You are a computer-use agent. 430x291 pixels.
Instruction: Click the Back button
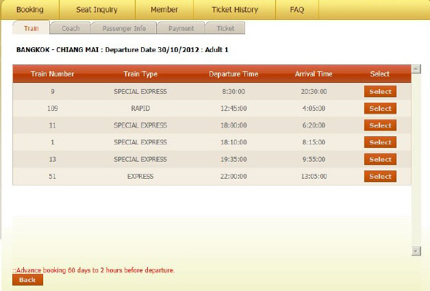tap(27, 280)
